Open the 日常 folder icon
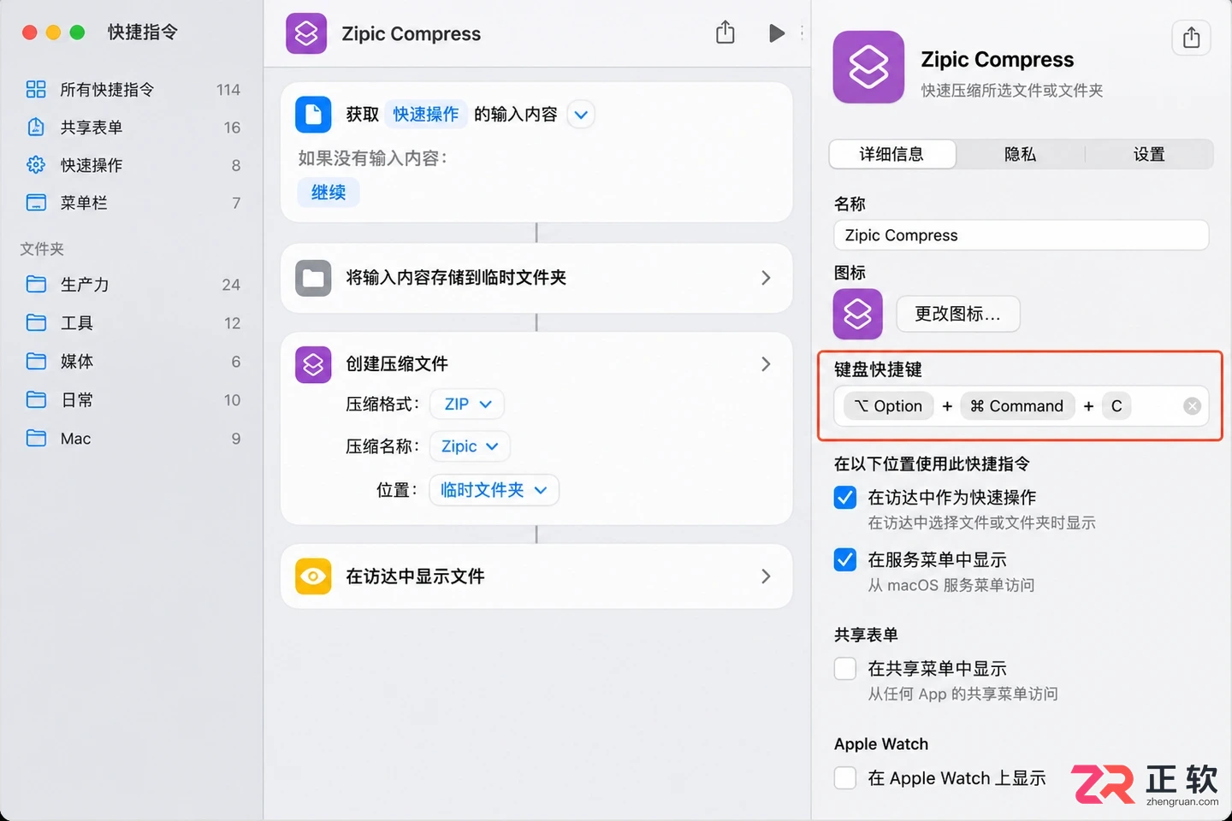Image resolution: width=1232 pixels, height=821 pixels. tap(36, 399)
